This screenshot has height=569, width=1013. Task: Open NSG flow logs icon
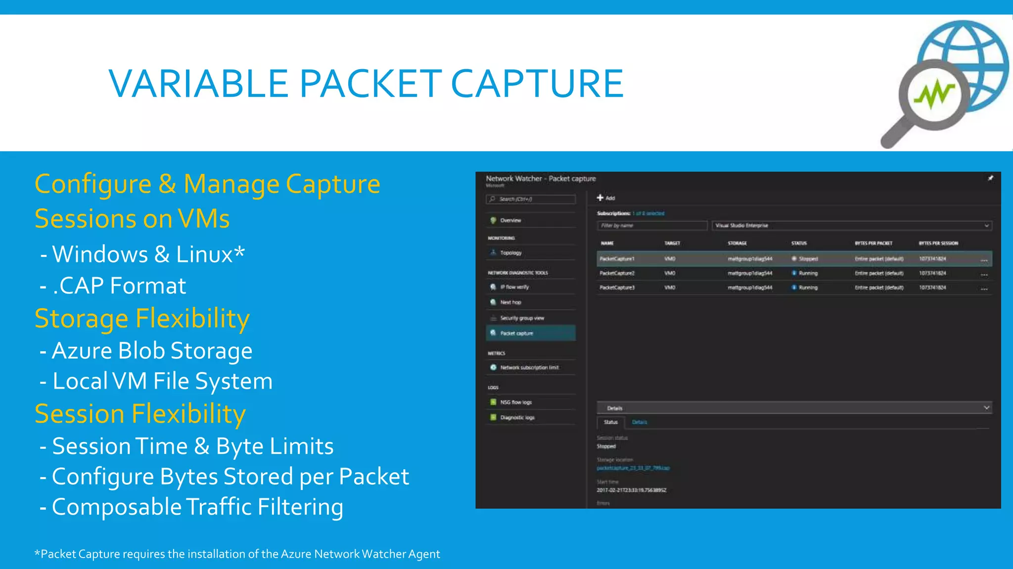coord(493,402)
